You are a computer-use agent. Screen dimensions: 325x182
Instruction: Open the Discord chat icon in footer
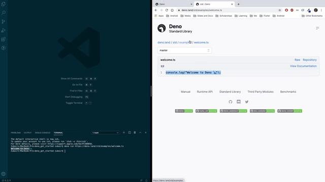tap(239, 102)
